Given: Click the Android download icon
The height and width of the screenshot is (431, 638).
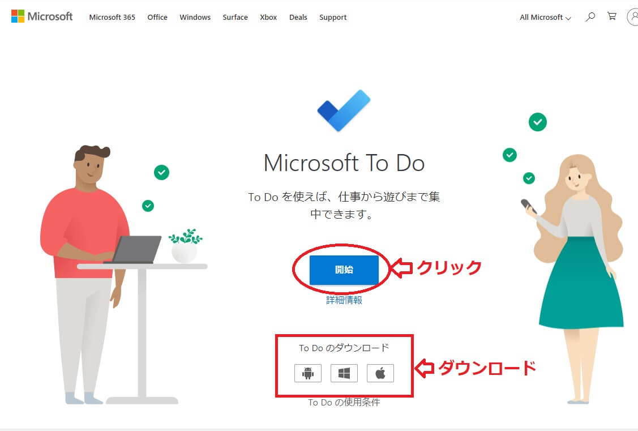Looking at the screenshot, I should click(x=307, y=373).
